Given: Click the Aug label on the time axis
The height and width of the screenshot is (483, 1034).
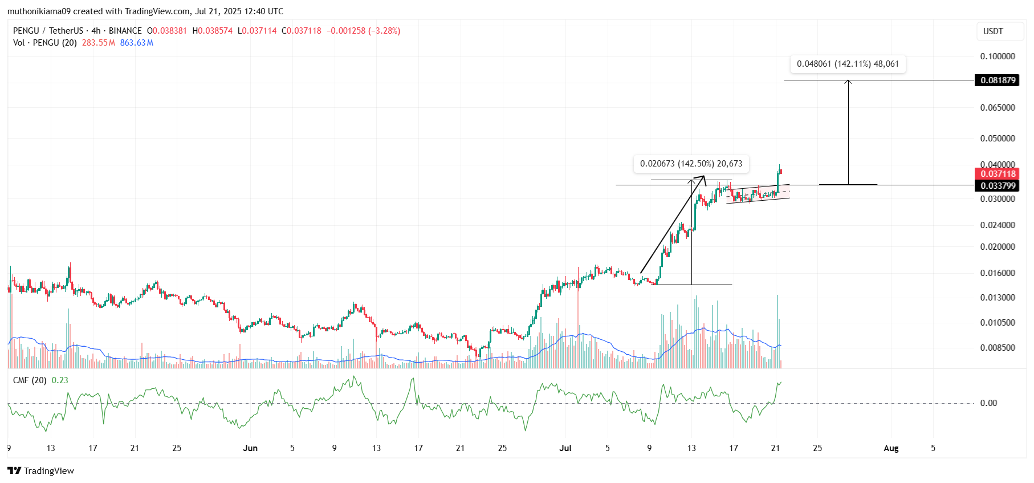Looking at the screenshot, I should 891,448.
